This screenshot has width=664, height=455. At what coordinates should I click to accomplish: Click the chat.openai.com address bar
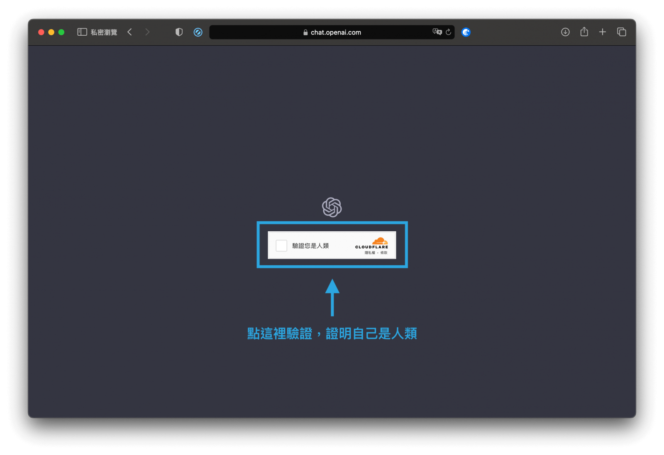tap(332, 32)
